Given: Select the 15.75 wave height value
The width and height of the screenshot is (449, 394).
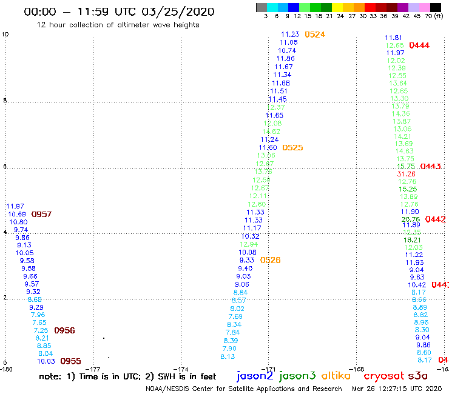Looking at the screenshot, I should [x=406, y=166].
